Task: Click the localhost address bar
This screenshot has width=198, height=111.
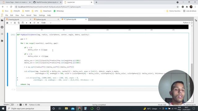Action: pos(96,7)
